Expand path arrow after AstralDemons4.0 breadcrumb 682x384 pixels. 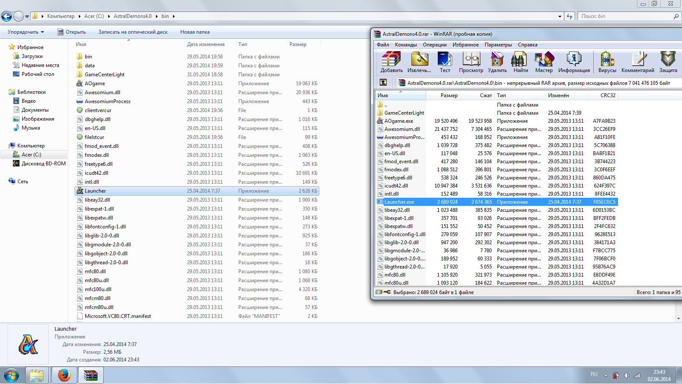pyautogui.click(x=156, y=16)
